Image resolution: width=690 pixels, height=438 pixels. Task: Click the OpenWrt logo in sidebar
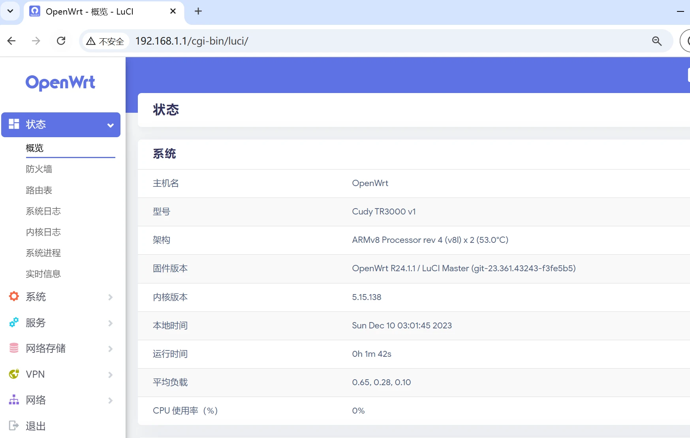click(60, 83)
